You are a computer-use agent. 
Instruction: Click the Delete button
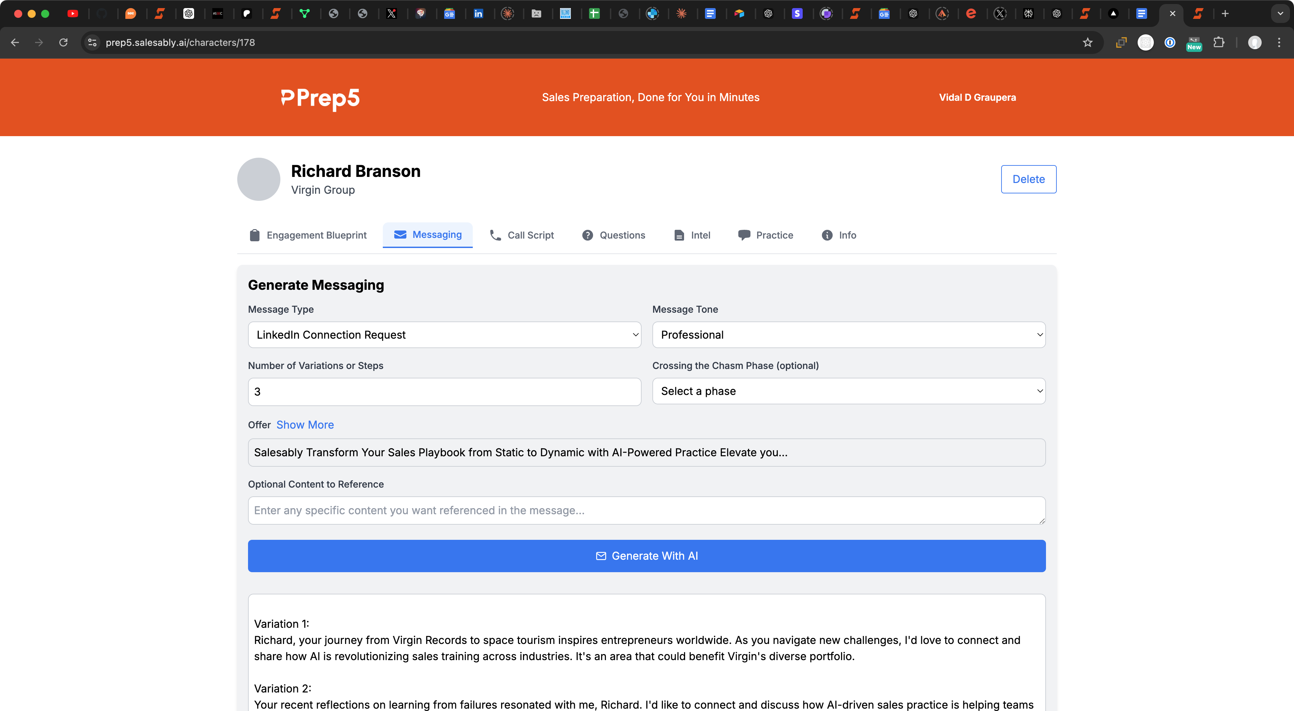[1028, 179]
